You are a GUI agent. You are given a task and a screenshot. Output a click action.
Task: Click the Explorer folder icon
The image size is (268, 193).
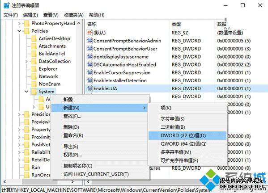(34, 69)
